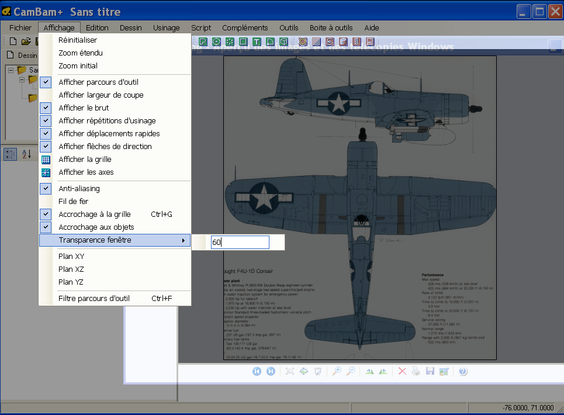Viewport: 564px width, 415px height.
Task: Enable Fil de fer wireframe mode
Action: (x=115, y=202)
